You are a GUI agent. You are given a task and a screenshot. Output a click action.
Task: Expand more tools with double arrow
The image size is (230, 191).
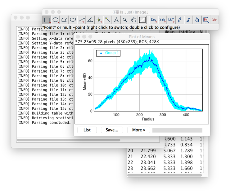point(214,20)
